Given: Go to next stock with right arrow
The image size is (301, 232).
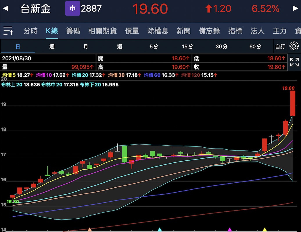Looking at the screenshot, I should (295, 8).
